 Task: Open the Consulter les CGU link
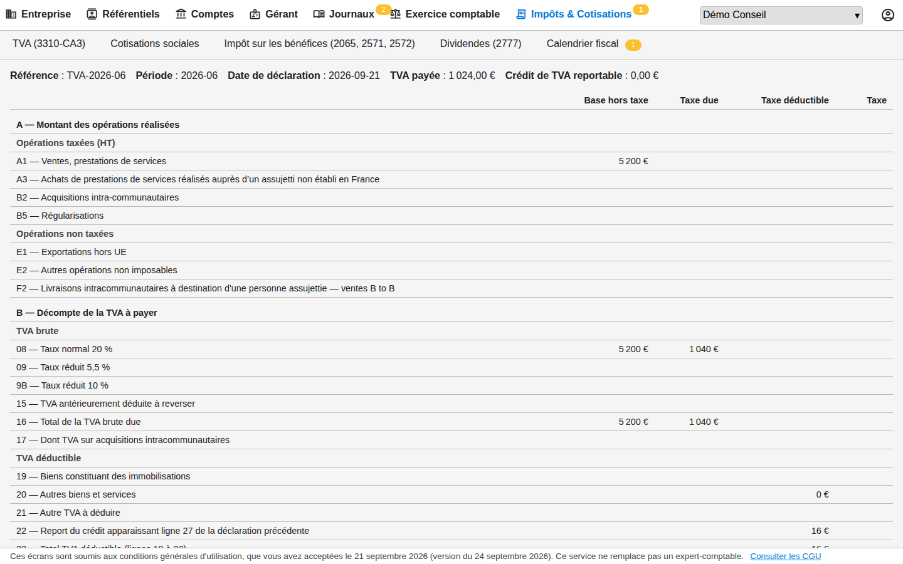click(786, 556)
